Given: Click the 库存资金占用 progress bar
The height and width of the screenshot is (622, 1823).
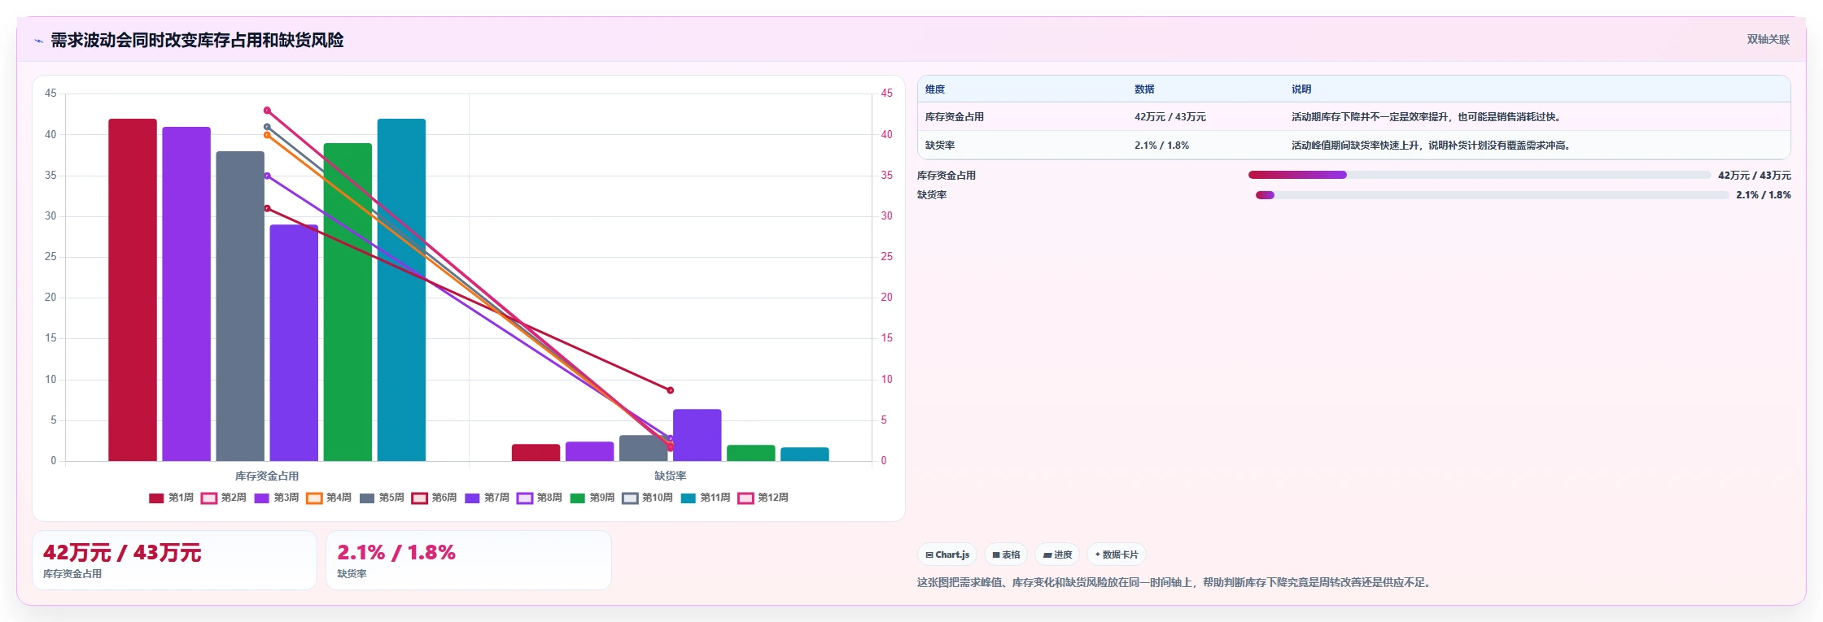Looking at the screenshot, I should (1480, 175).
